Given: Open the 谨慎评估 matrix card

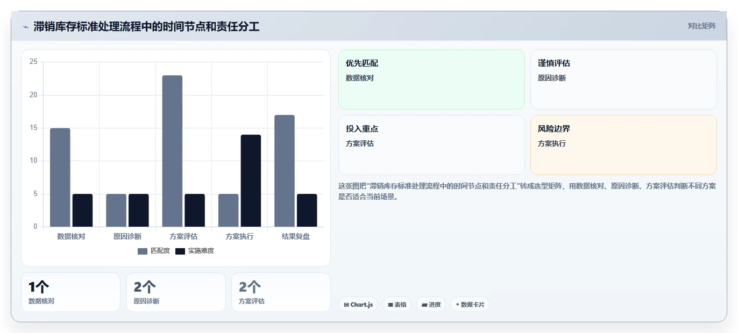Looking at the screenshot, I should coord(623,79).
